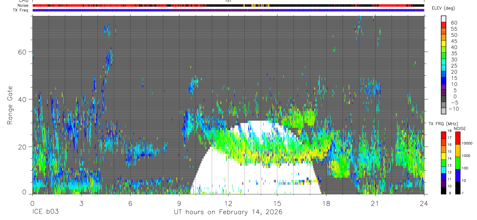Viewport: 477px width, 220px height.
Task: Click x-axis tick label '15'
Action: [x=277, y=203]
